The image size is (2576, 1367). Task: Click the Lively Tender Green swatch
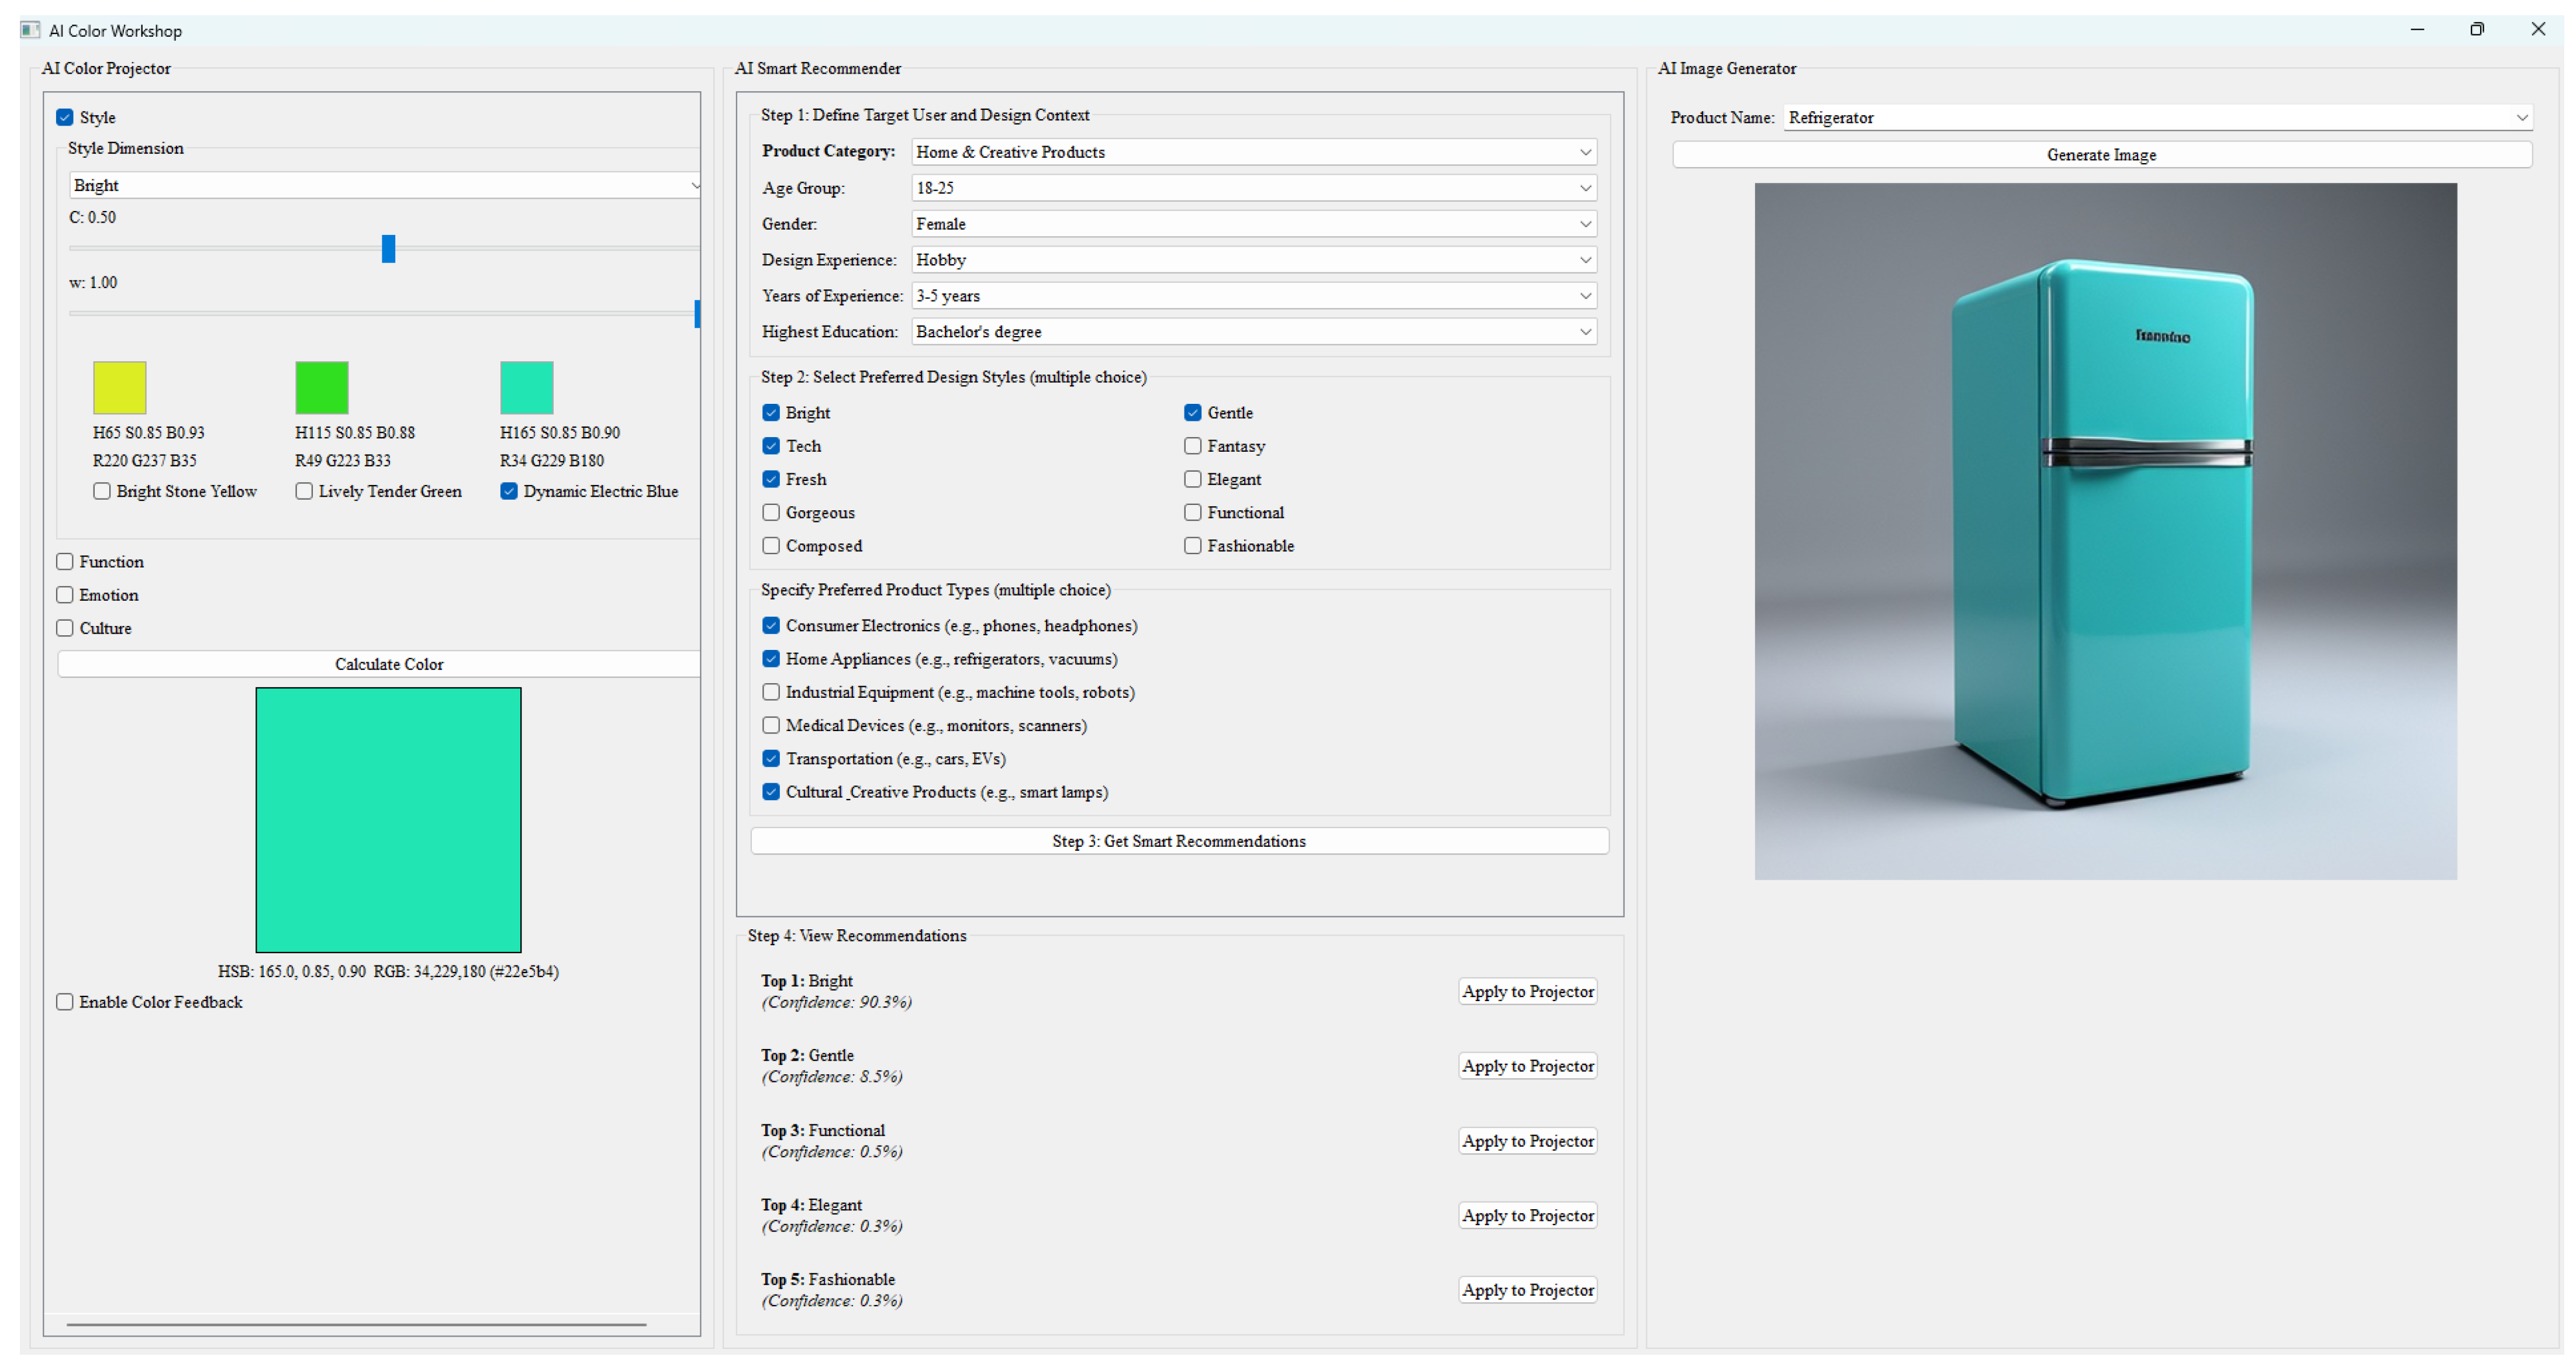pos(321,387)
